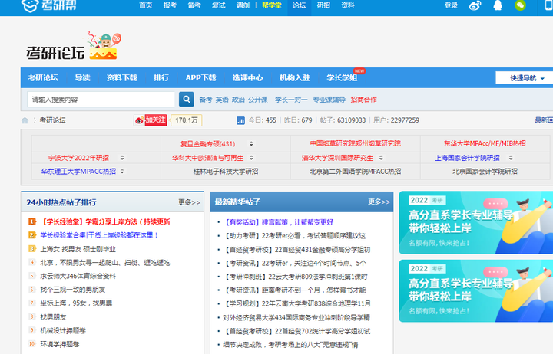Select the 机构入驻 forum tab

[x=294, y=77]
